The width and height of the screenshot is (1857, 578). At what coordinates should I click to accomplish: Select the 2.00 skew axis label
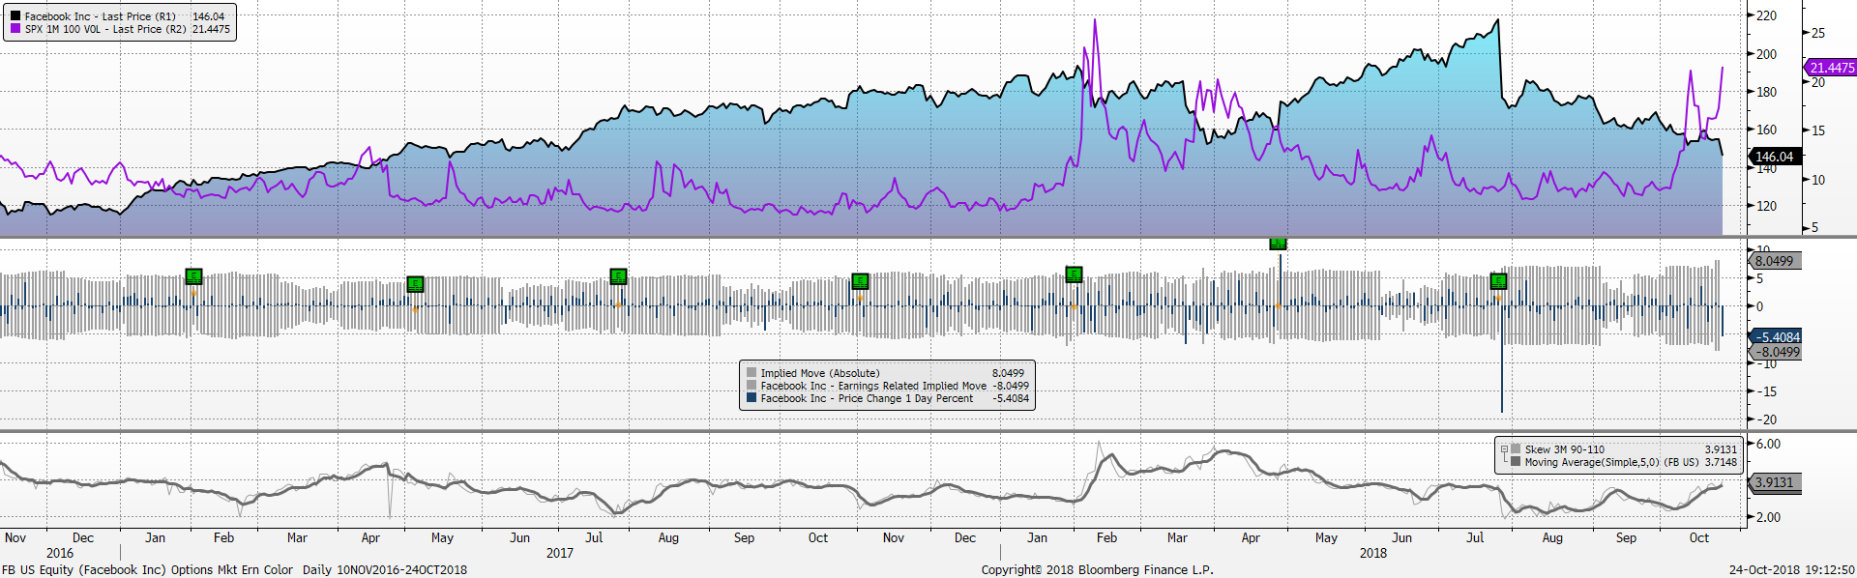pos(1768,517)
